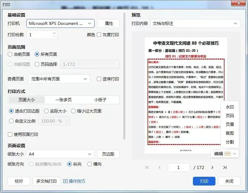Increase print copies with up arrow

pyautogui.click(x=54, y=33)
